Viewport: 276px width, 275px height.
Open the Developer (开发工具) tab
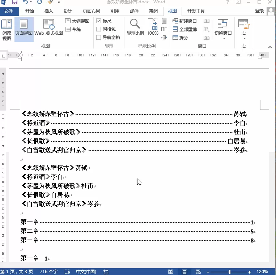[x=196, y=11]
